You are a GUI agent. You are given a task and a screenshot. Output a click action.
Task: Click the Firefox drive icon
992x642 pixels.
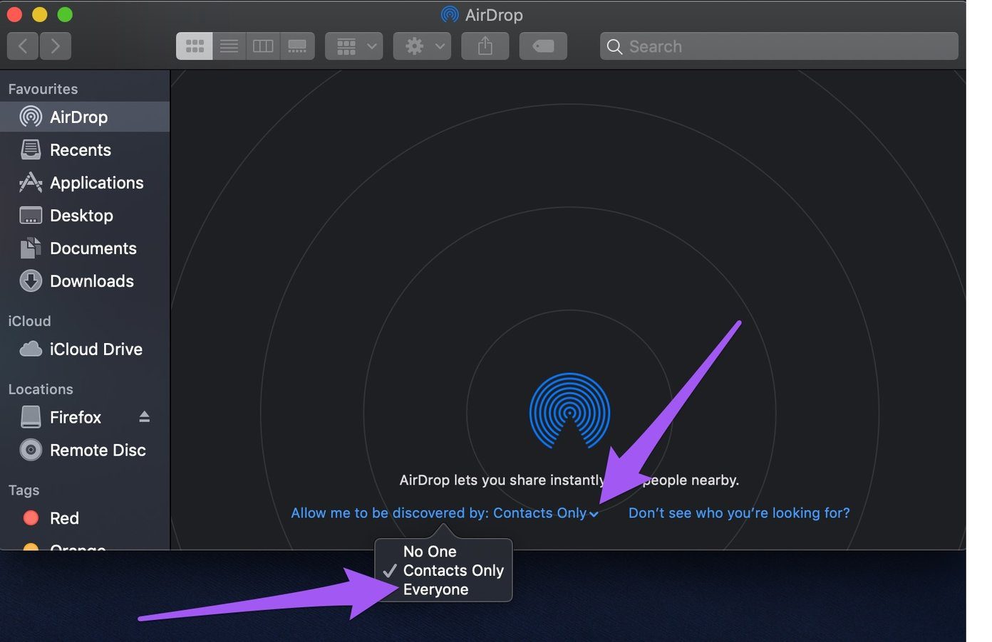point(31,417)
